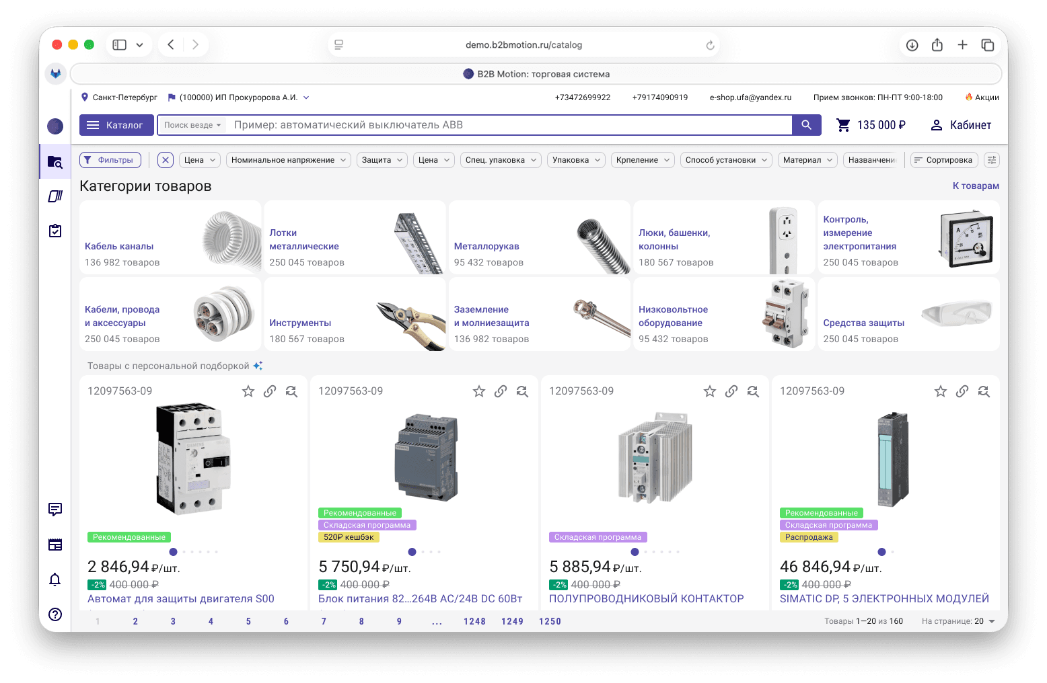Open notifications bell in sidebar
The image size is (1047, 683).
[55, 579]
